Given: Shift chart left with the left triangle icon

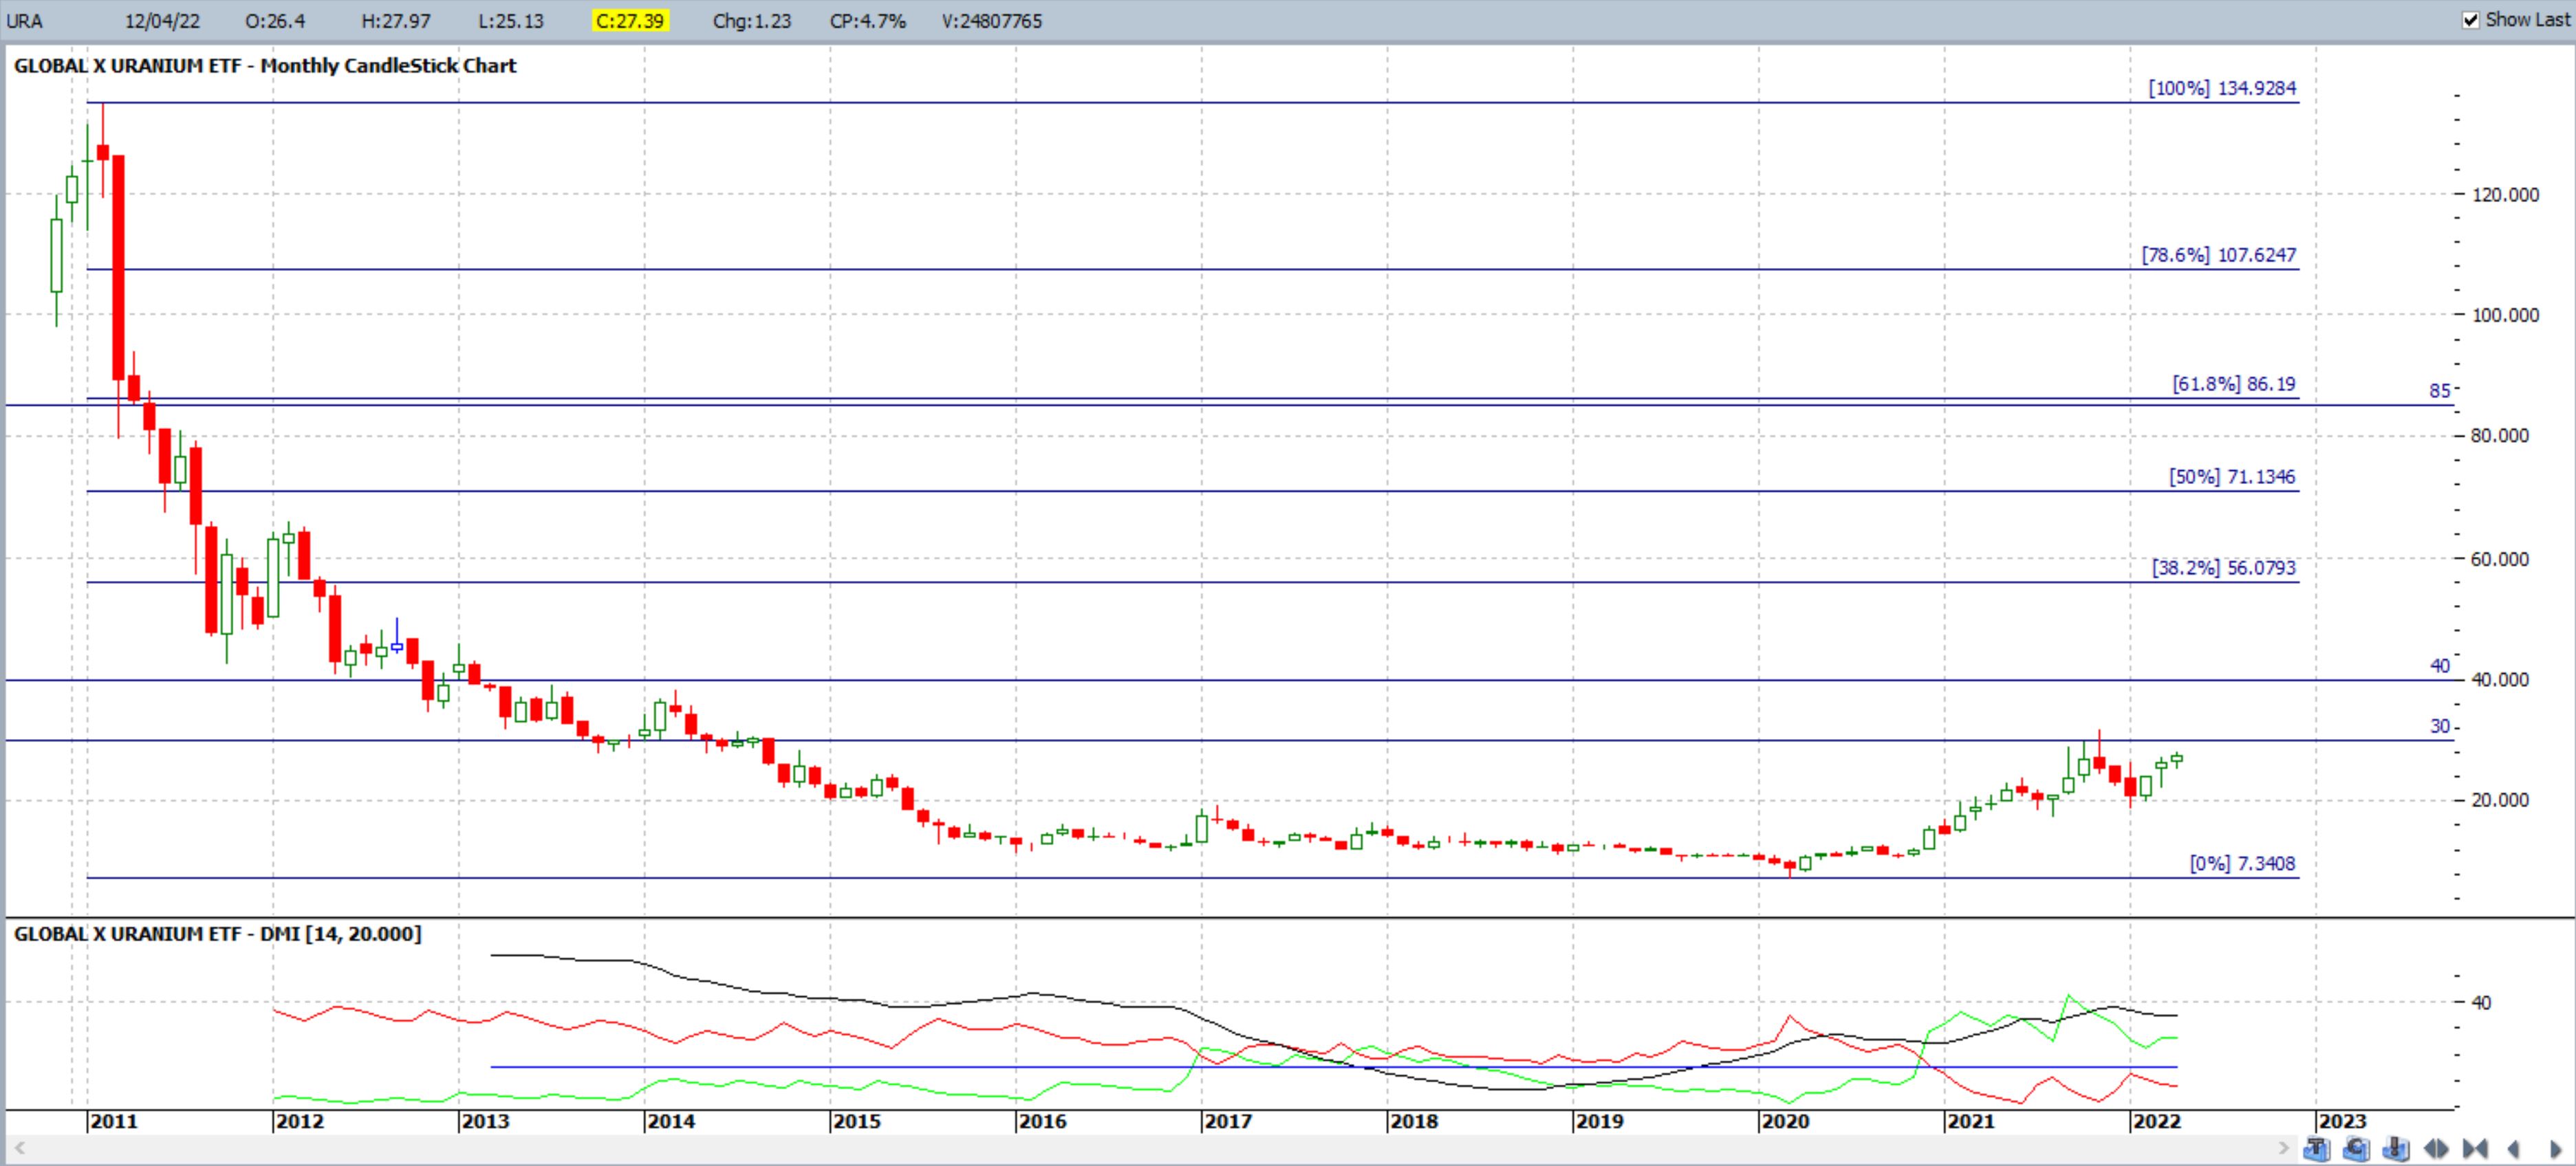Looking at the screenshot, I should click(2514, 1149).
